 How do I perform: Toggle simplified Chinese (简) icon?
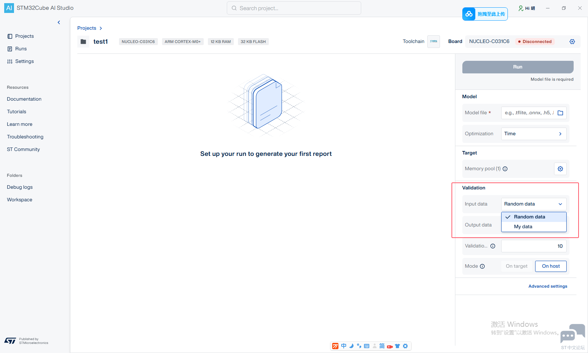coord(382,346)
